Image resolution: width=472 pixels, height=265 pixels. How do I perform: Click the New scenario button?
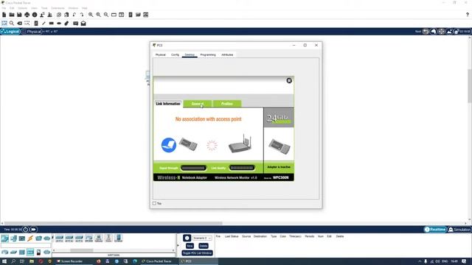point(190,246)
